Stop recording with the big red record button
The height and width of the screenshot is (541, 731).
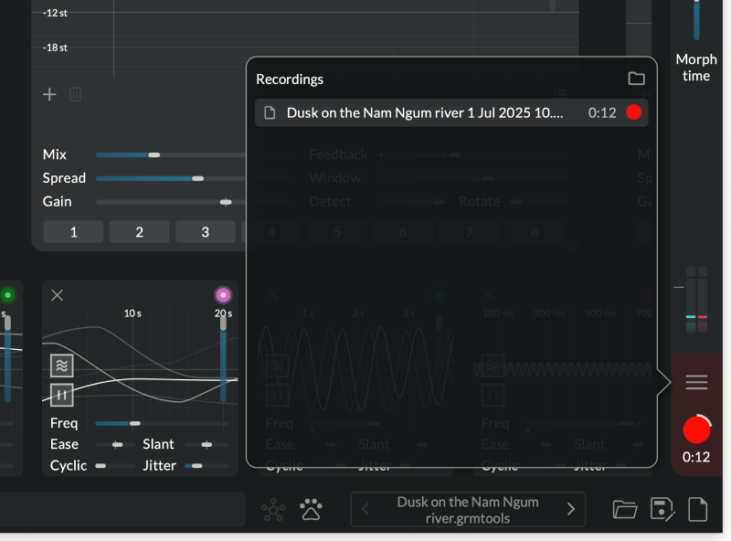697,430
